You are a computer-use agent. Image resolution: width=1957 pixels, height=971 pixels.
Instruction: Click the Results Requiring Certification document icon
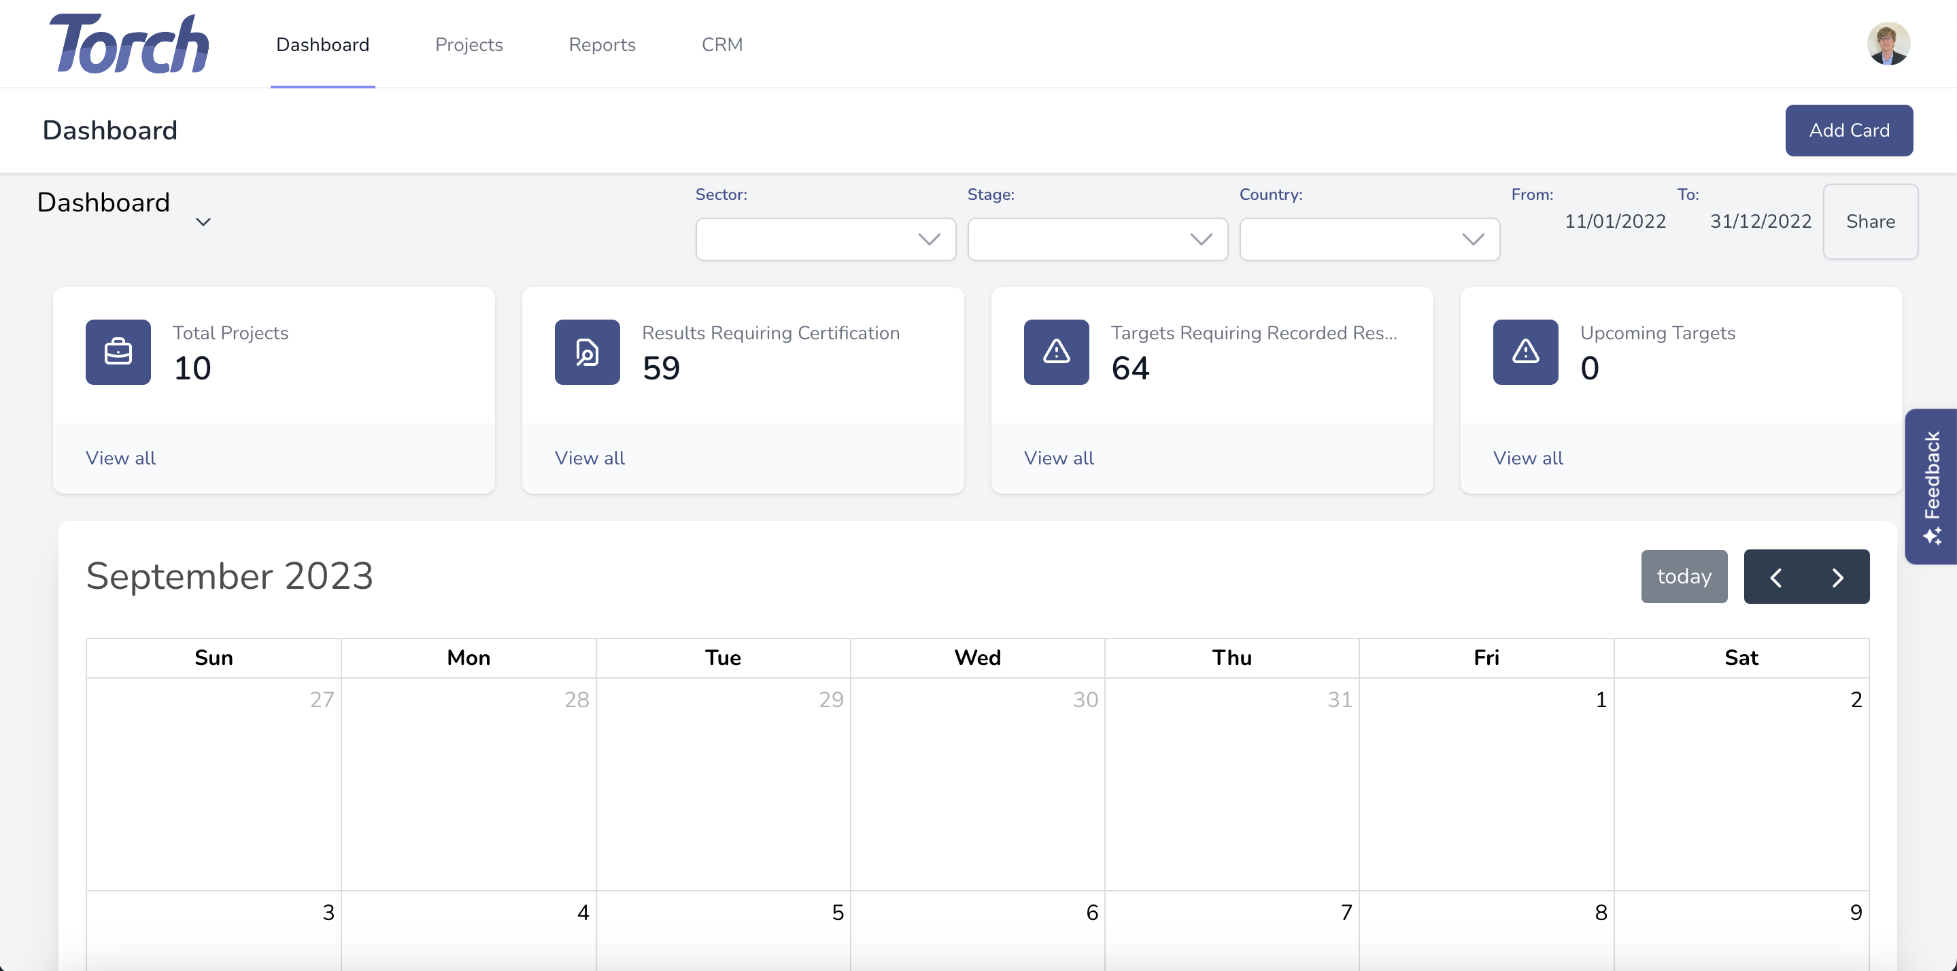[x=588, y=352]
